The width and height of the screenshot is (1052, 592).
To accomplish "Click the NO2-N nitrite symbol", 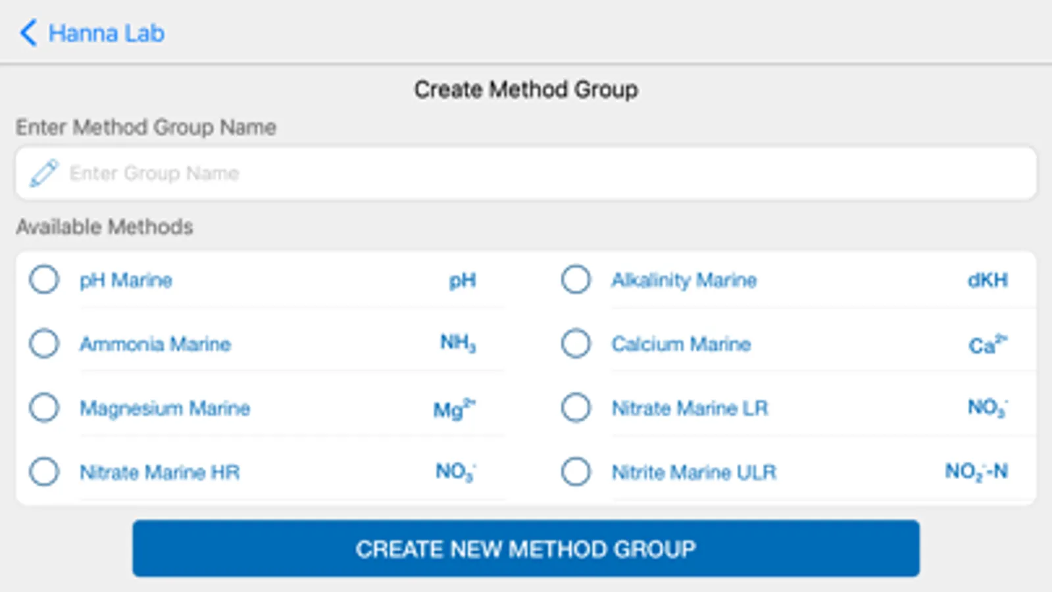I will (x=976, y=472).
